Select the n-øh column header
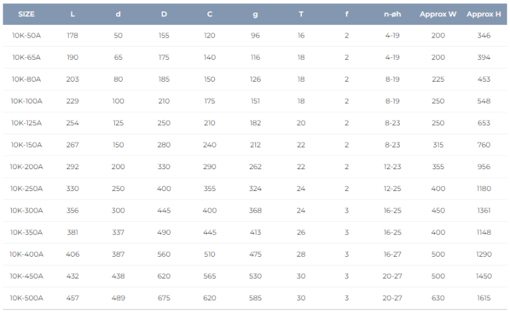The image size is (510, 314). [393, 14]
